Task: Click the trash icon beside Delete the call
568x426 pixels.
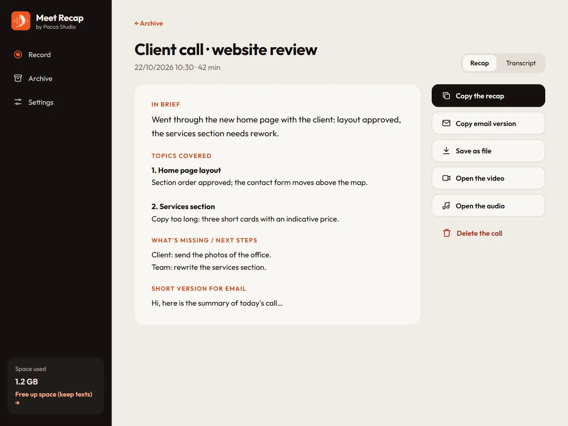Action: 447,233
